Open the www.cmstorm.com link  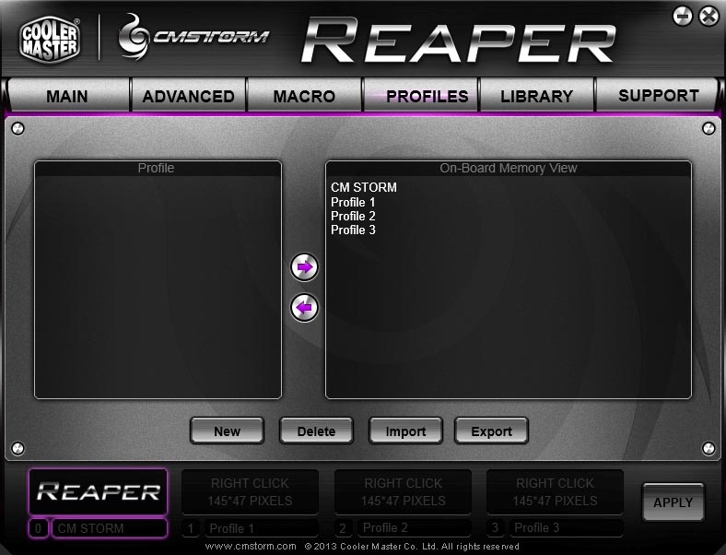click(x=251, y=546)
